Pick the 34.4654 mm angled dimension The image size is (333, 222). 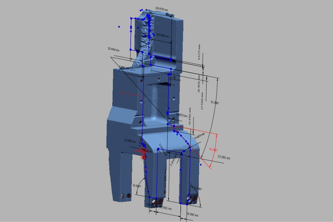(199, 136)
